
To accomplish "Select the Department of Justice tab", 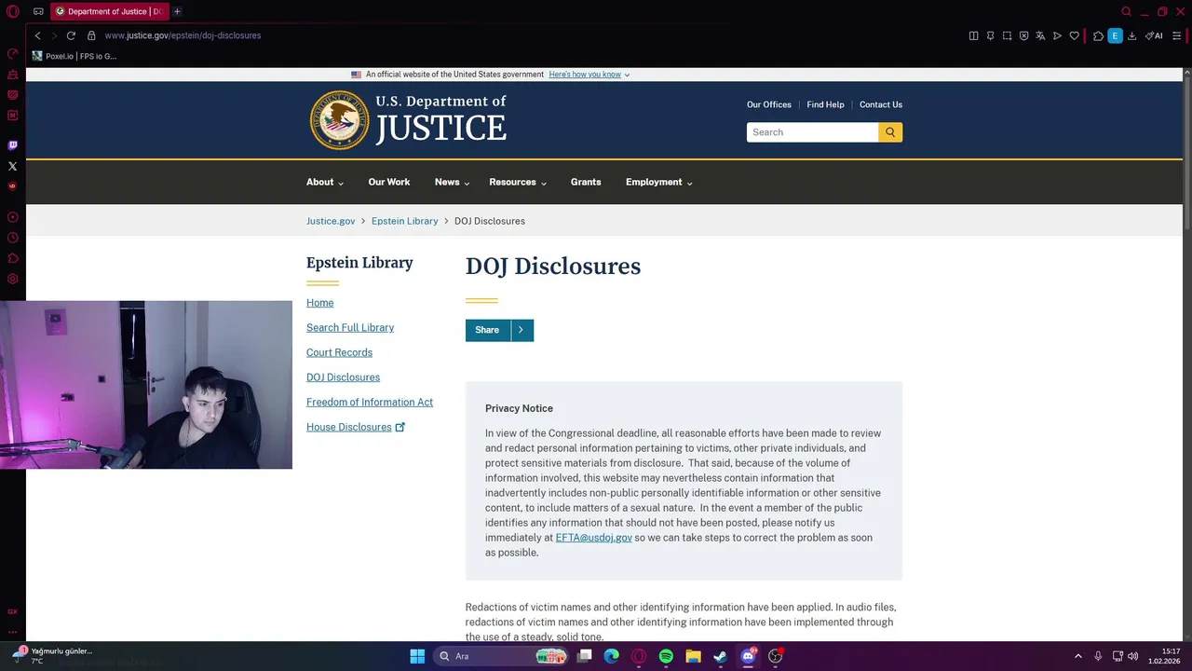I will click(x=109, y=11).
